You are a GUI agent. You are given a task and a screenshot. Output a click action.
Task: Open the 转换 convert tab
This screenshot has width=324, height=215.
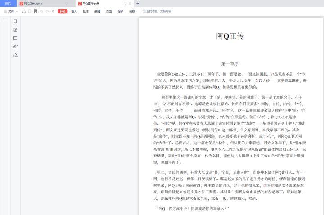tap(132, 11)
